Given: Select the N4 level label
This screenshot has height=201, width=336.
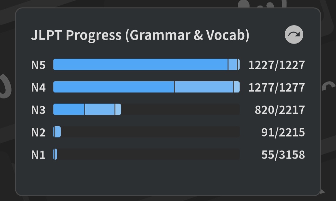Looking at the screenshot, I should point(38,87).
